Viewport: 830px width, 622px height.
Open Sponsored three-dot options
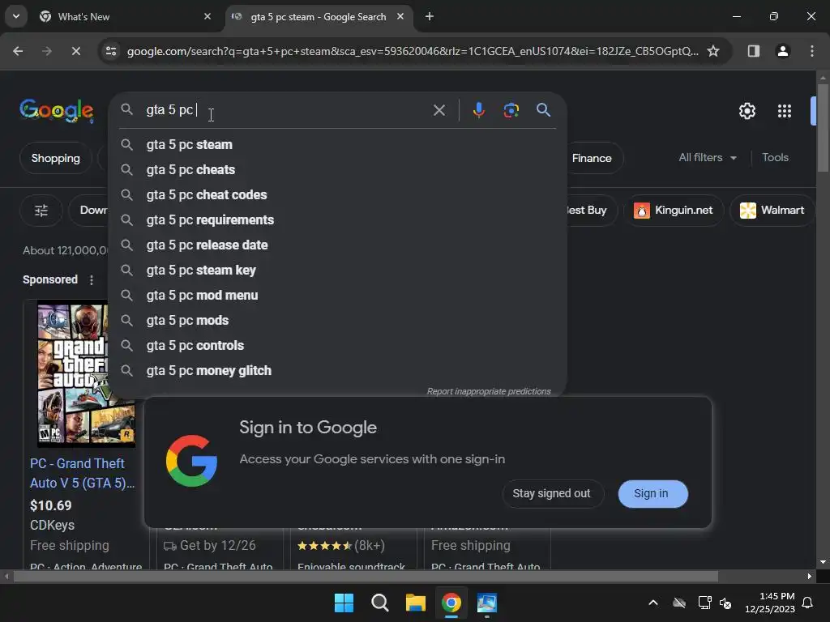tap(92, 279)
